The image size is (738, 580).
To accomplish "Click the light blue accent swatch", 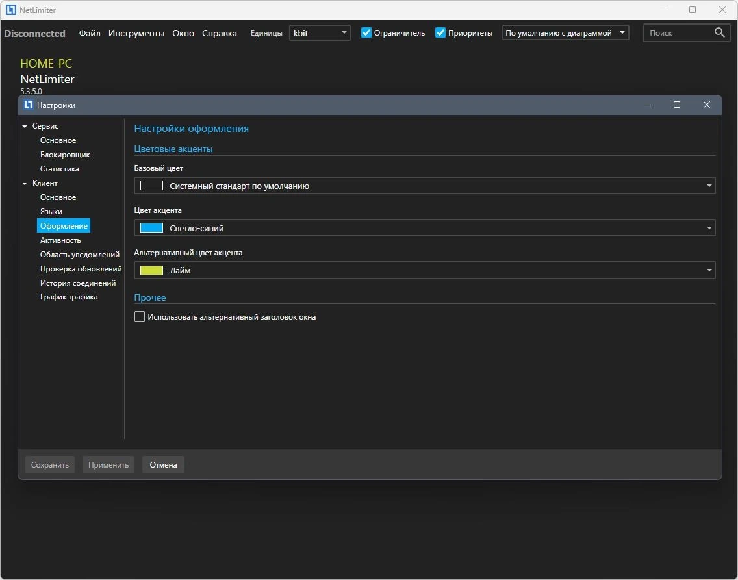I will point(151,228).
